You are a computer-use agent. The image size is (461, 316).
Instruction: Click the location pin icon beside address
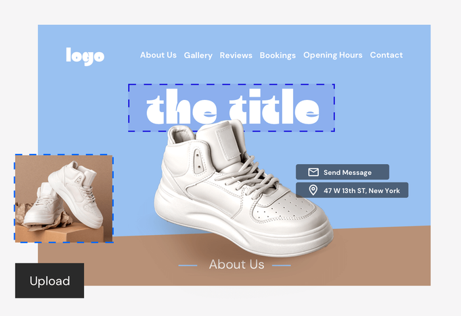click(x=313, y=190)
